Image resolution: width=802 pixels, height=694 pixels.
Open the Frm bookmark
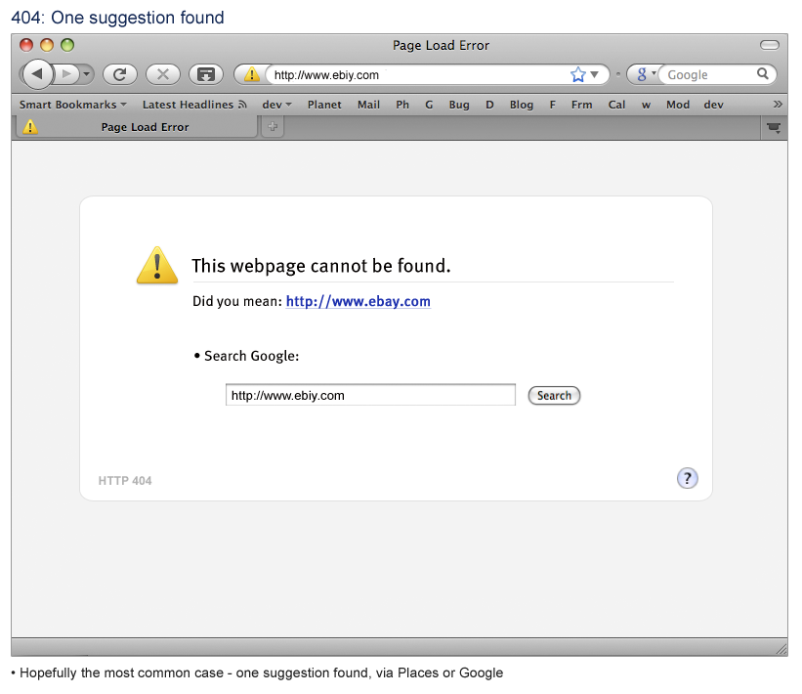pyautogui.click(x=581, y=105)
